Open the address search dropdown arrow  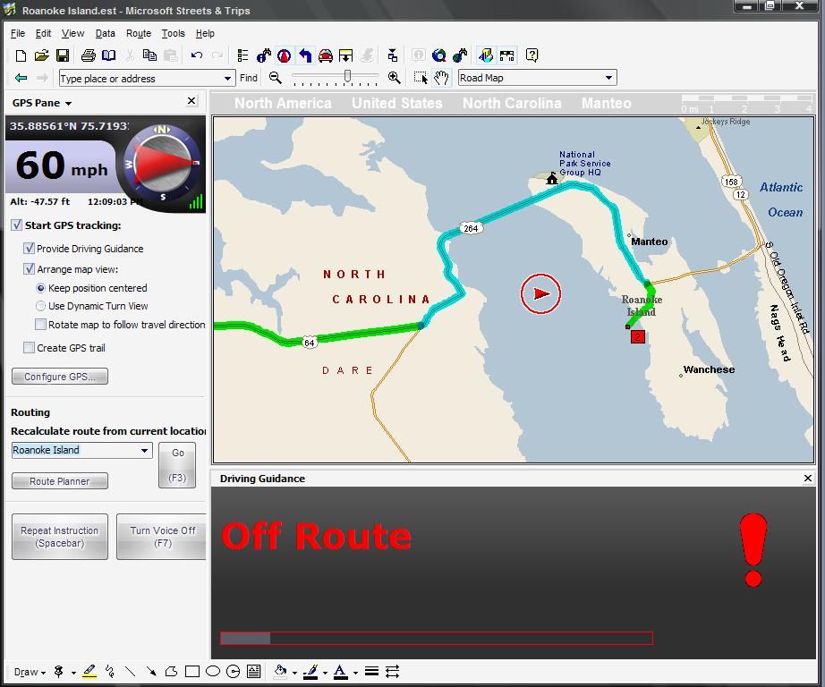(x=227, y=79)
